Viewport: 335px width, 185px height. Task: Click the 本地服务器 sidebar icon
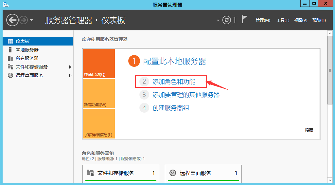tap(10, 50)
